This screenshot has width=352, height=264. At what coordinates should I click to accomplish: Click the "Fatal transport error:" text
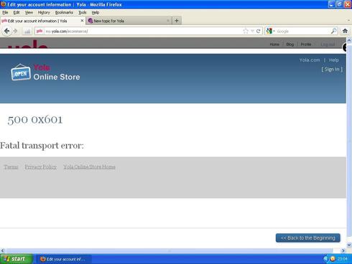pos(42,146)
